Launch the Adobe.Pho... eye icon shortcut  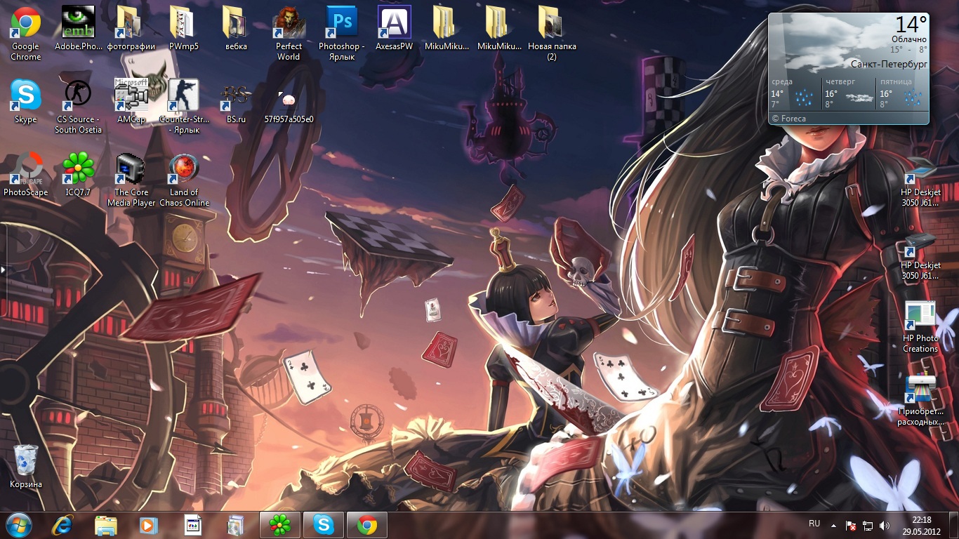pyautogui.click(x=79, y=28)
